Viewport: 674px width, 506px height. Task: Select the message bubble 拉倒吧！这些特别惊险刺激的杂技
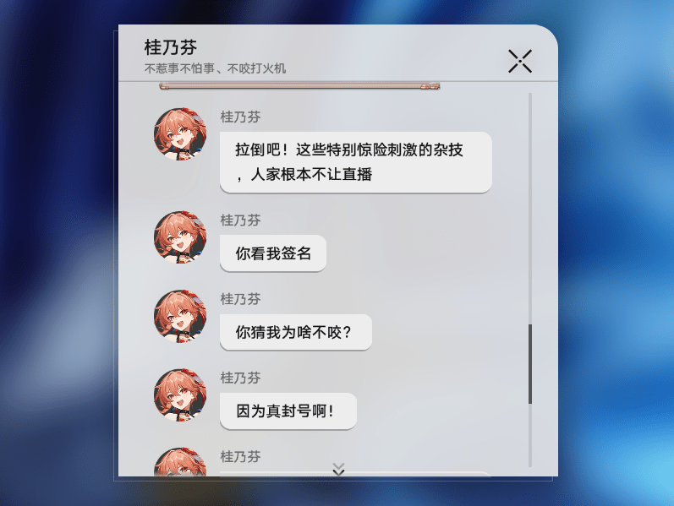point(356,162)
